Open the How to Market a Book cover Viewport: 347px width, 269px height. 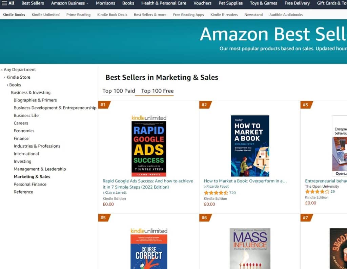(250, 146)
